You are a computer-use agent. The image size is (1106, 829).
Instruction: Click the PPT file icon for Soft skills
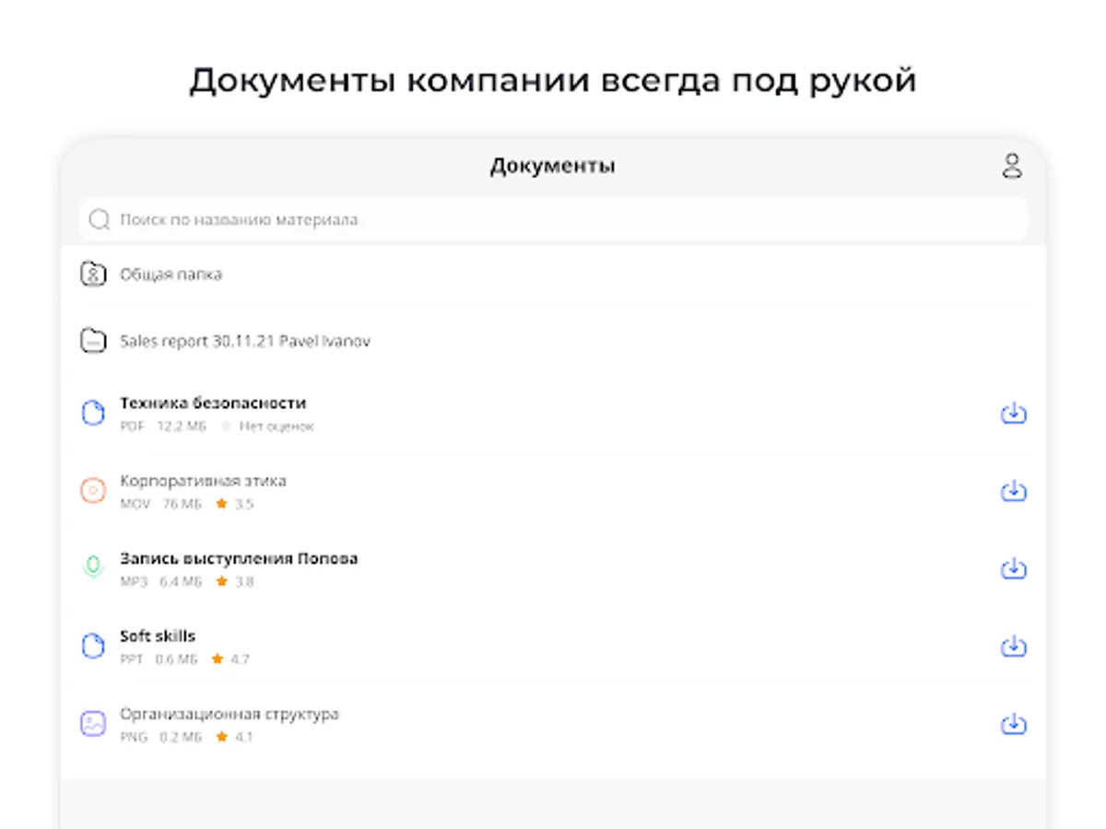93,645
